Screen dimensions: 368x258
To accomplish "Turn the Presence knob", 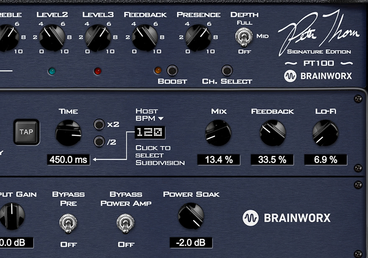I will (198, 38).
